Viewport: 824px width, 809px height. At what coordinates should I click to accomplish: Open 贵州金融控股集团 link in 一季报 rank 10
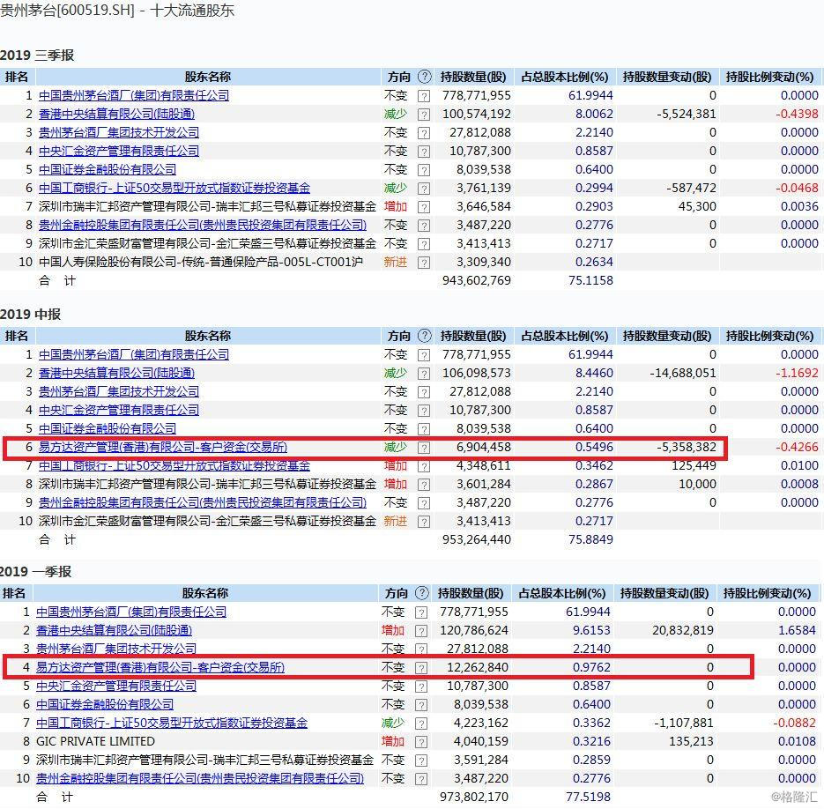pos(200,778)
